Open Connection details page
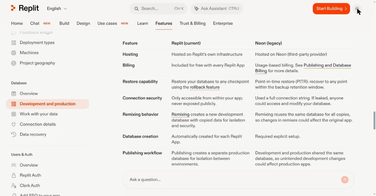This screenshot has height=196, width=376. tap(38, 124)
